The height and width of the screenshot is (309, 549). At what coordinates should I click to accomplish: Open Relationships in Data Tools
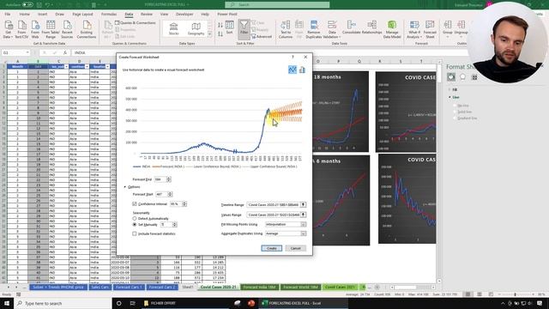[371, 27]
